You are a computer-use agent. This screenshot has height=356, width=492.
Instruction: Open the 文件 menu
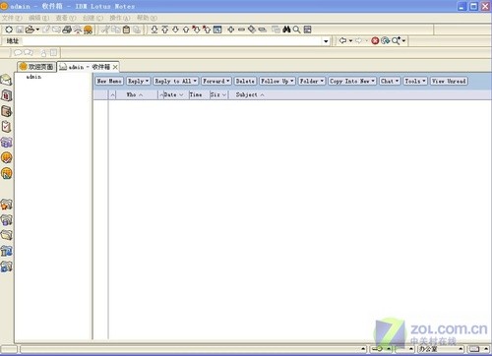(12, 18)
